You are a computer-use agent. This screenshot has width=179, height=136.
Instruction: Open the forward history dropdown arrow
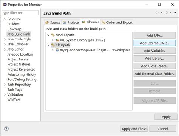[171, 12]
